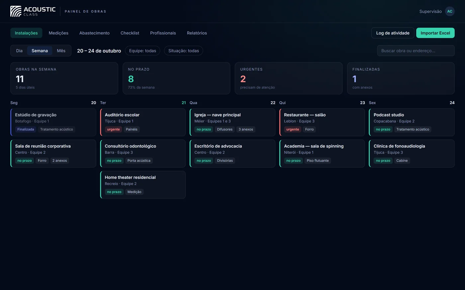Viewport: 465px width, 290px height.
Task: Open the Estúdio de gravação card
Action: [53, 122]
